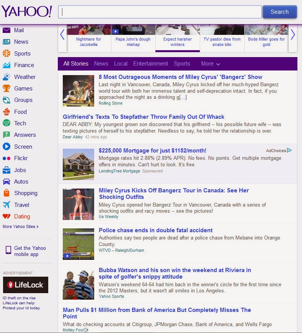Viewport: 302px width, 333px height.
Task: Click the Games trophy icon
Action: coord(7,88)
